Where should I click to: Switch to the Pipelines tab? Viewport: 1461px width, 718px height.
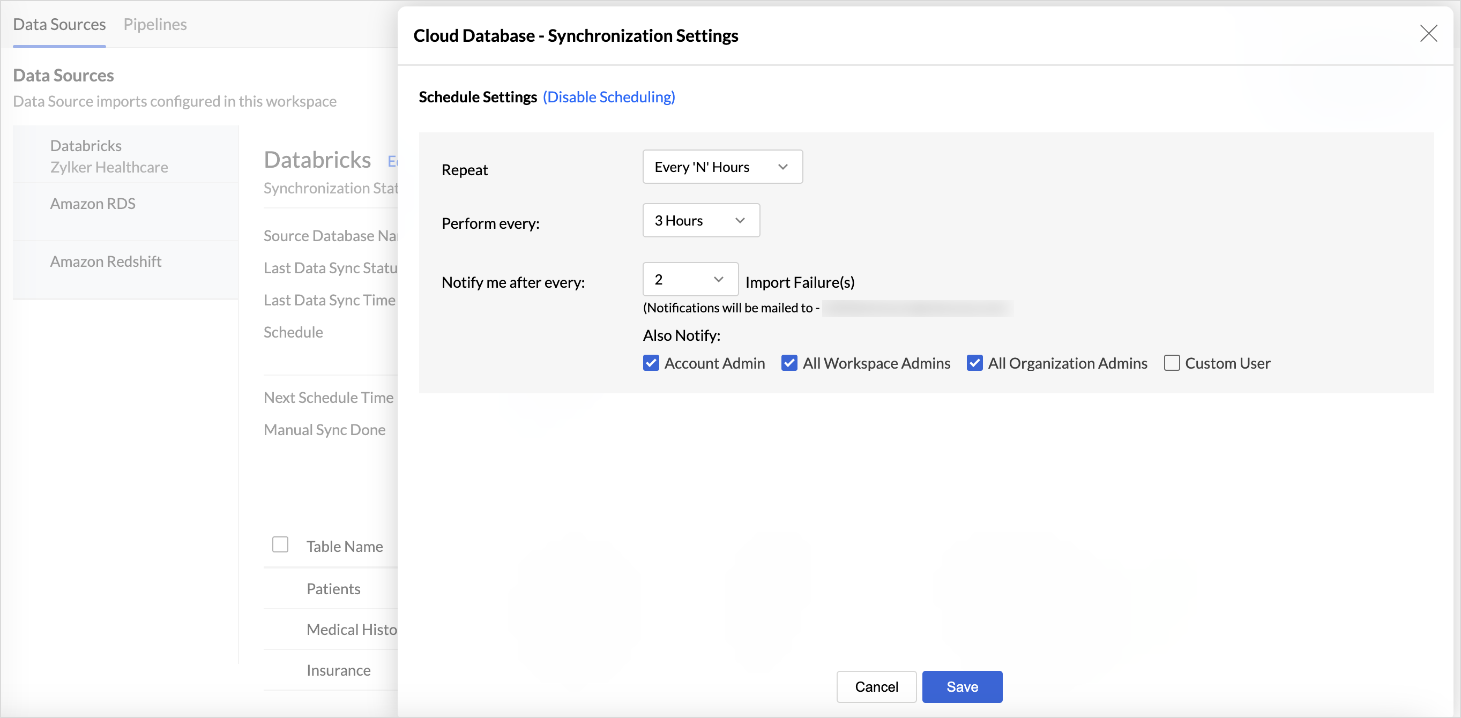(x=155, y=25)
